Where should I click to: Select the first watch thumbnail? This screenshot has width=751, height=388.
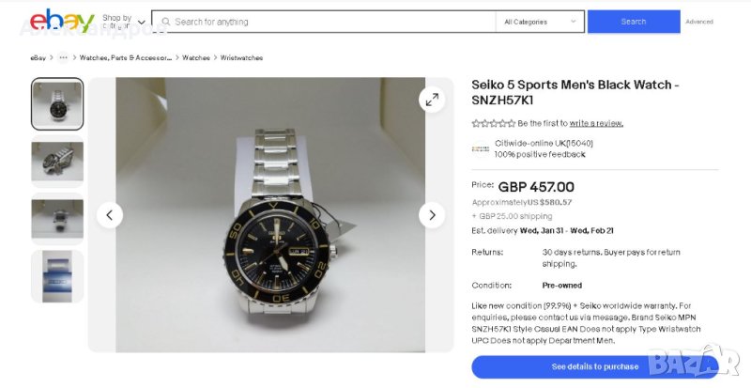(x=57, y=104)
